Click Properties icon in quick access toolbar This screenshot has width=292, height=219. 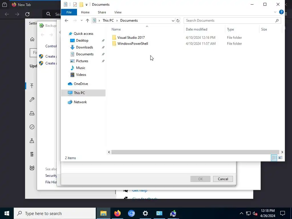(75, 5)
